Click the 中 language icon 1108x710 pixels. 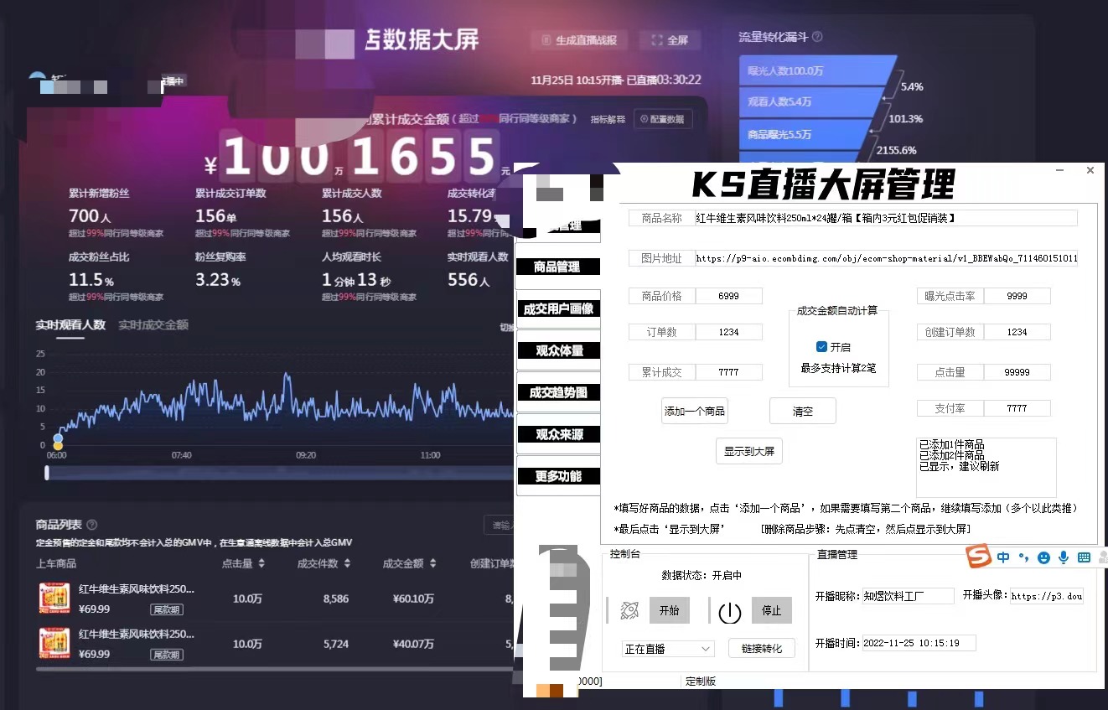[x=1002, y=557]
